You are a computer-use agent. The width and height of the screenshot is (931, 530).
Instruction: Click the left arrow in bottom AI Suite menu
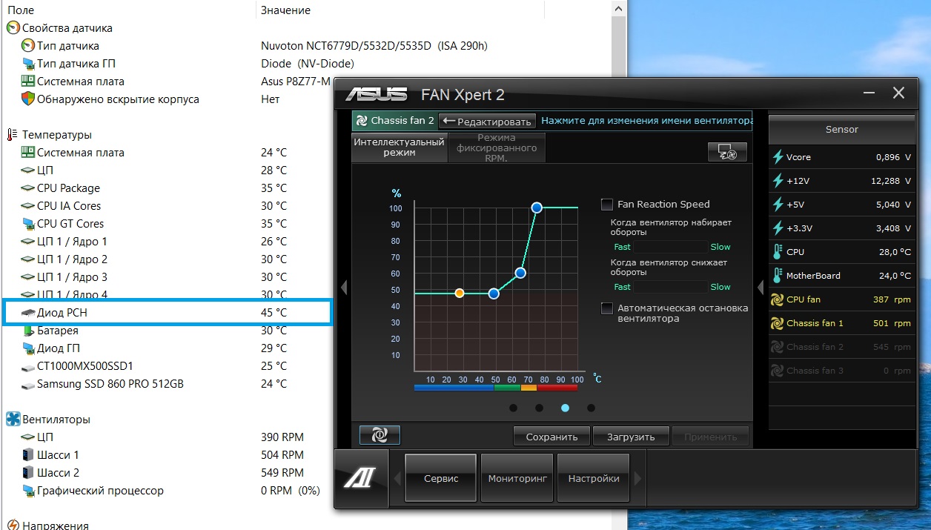click(397, 479)
